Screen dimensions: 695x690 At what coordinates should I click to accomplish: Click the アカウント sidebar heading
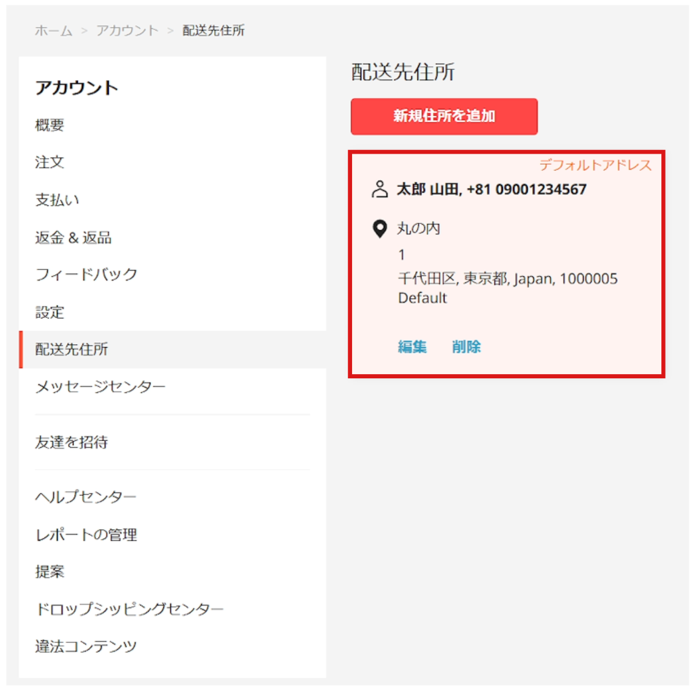[x=77, y=88]
